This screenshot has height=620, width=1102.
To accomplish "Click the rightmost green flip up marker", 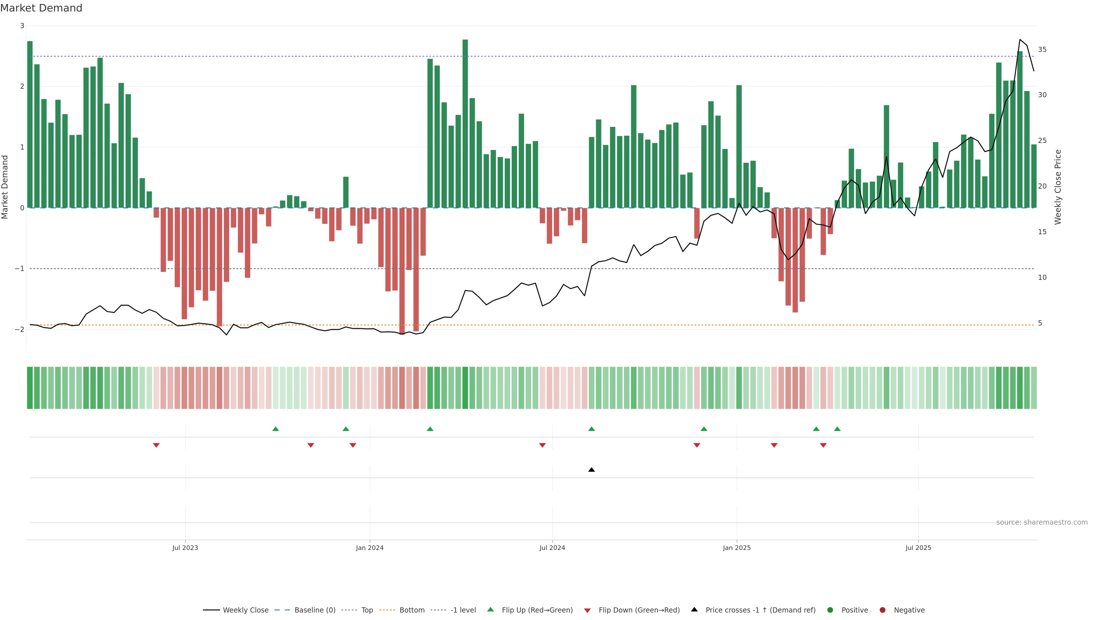I will 837,429.
